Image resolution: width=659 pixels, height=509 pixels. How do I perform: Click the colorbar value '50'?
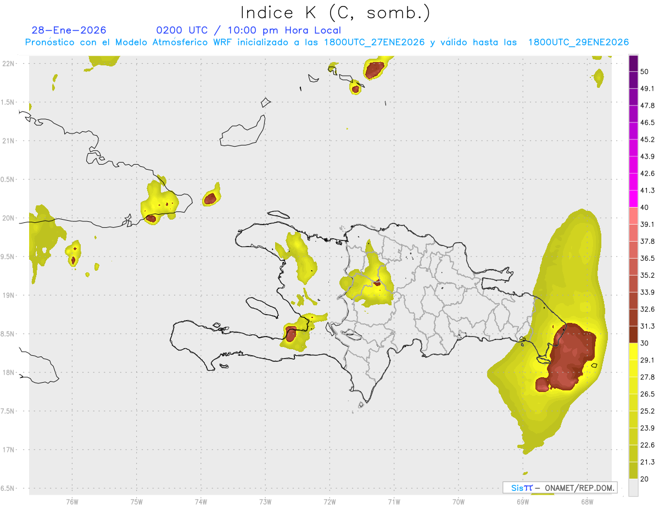[x=644, y=71]
